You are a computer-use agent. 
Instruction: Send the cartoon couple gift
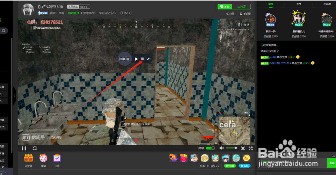194,158
